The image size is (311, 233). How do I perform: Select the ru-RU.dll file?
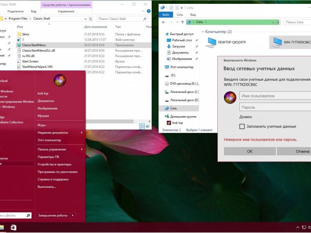pyautogui.click(x=28, y=56)
